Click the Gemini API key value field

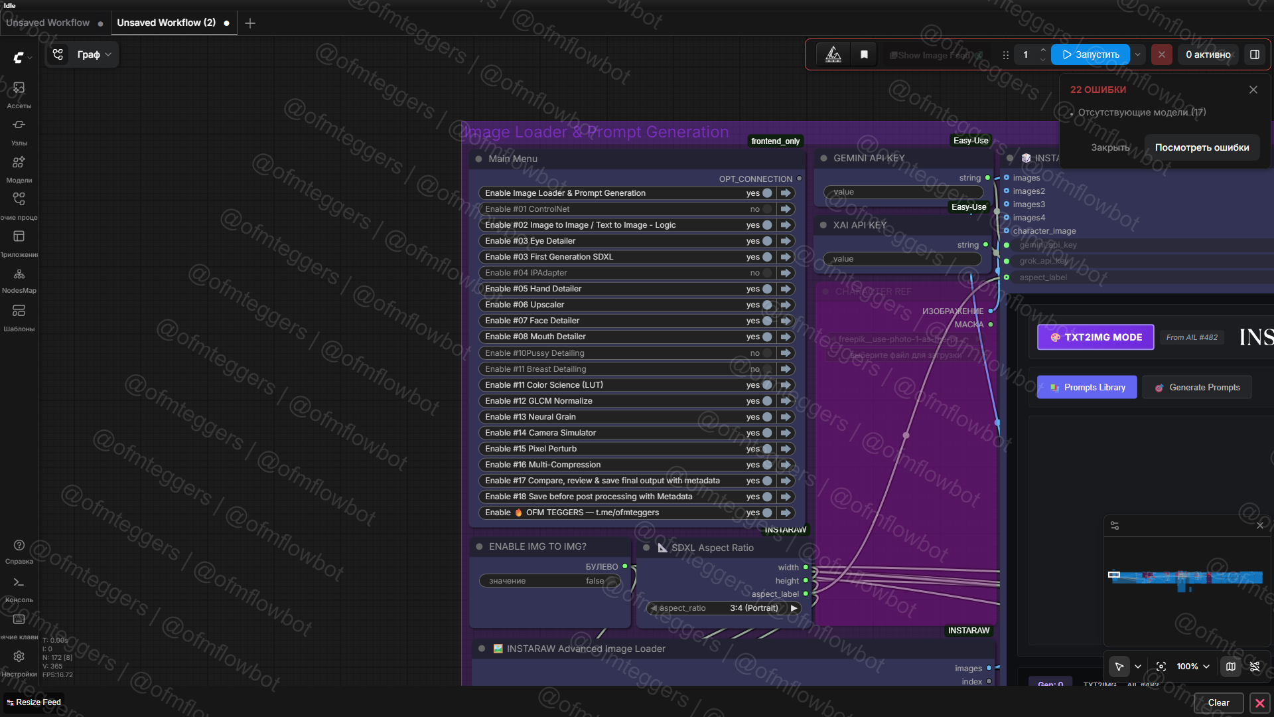(x=902, y=192)
